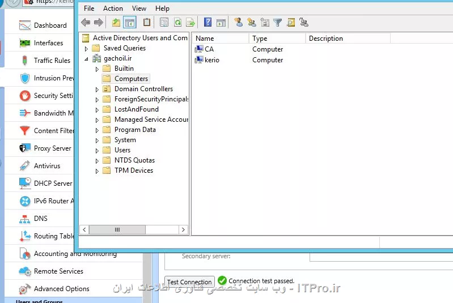Sort list by Type column header
Screen dimensions: 453x303
[x=277, y=39]
